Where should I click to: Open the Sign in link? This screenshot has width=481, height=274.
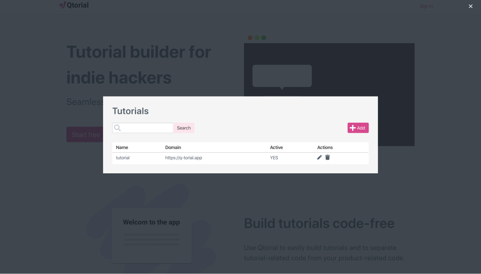426,6
